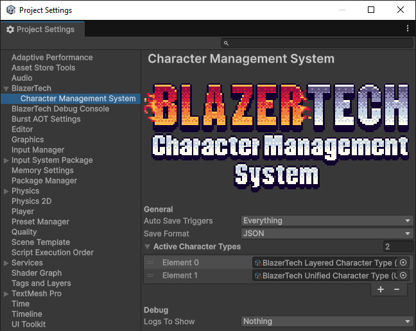
Task: Add a new Active Character Types element
Action: tap(381, 289)
